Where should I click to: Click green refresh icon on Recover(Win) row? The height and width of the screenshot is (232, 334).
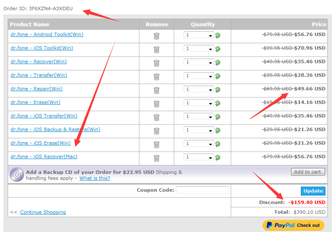click(217, 63)
